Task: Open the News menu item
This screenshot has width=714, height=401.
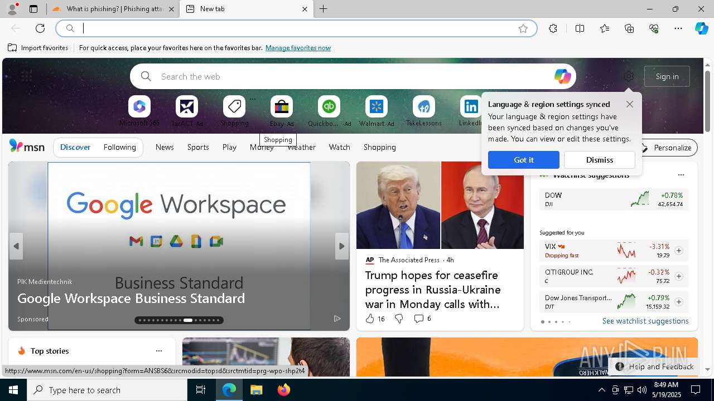Action: pos(165,147)
